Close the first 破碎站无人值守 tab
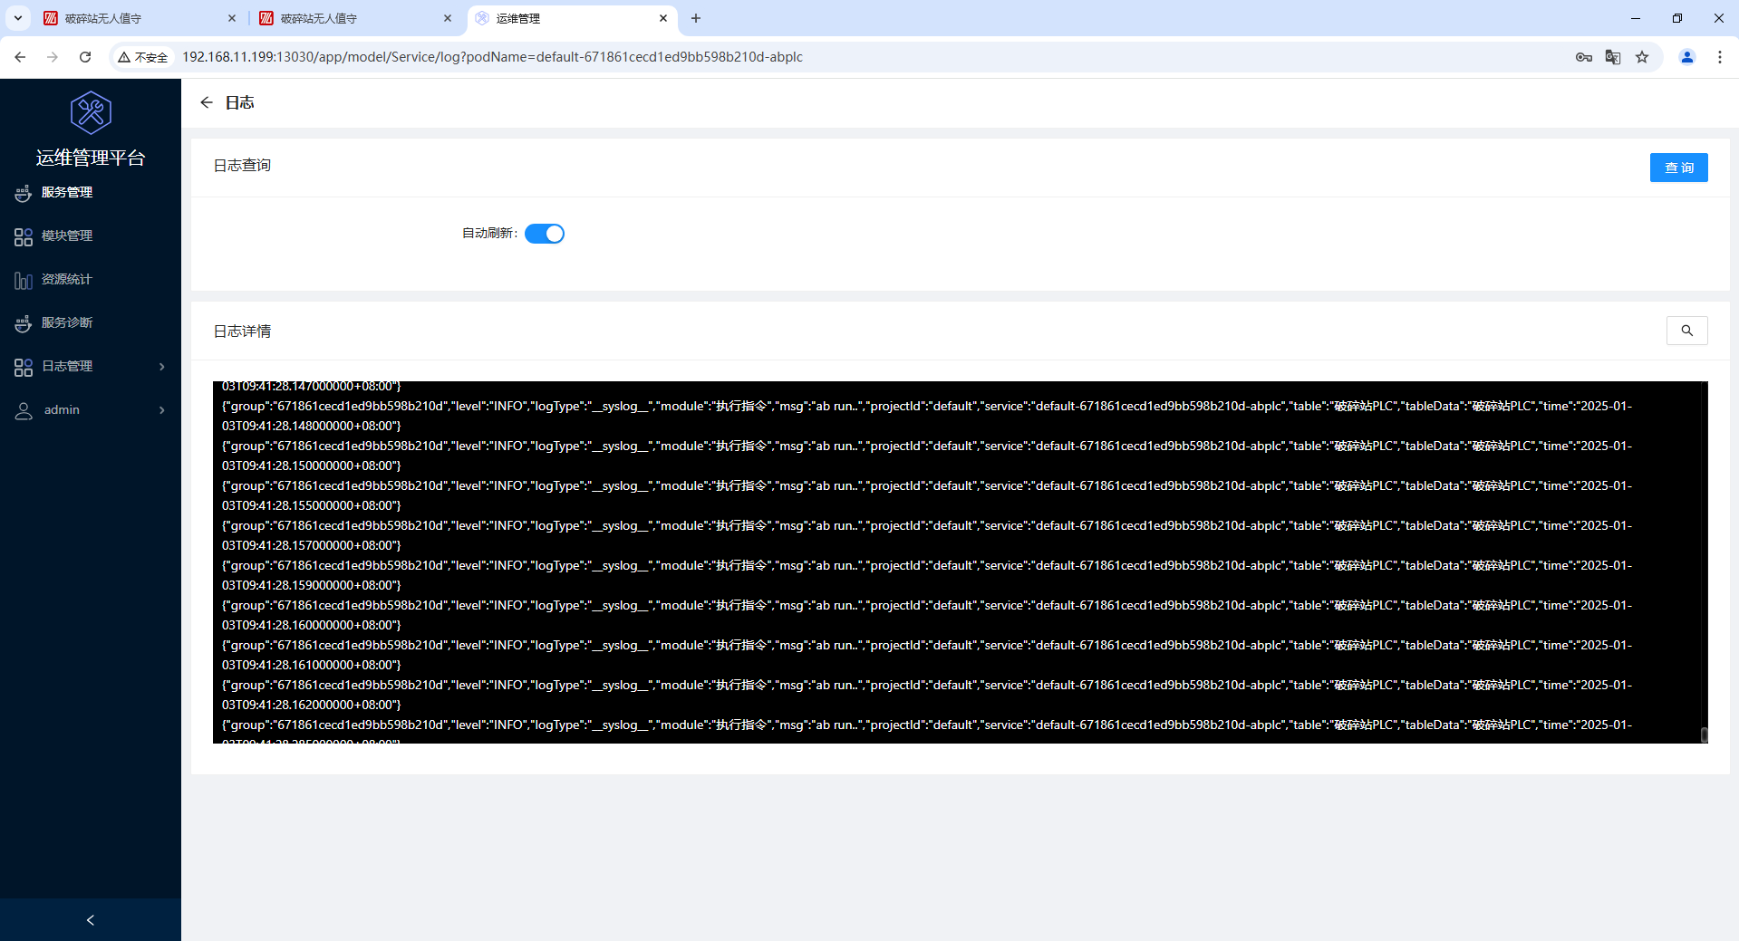Viewport: 1739px width, 941px height. 232,18
